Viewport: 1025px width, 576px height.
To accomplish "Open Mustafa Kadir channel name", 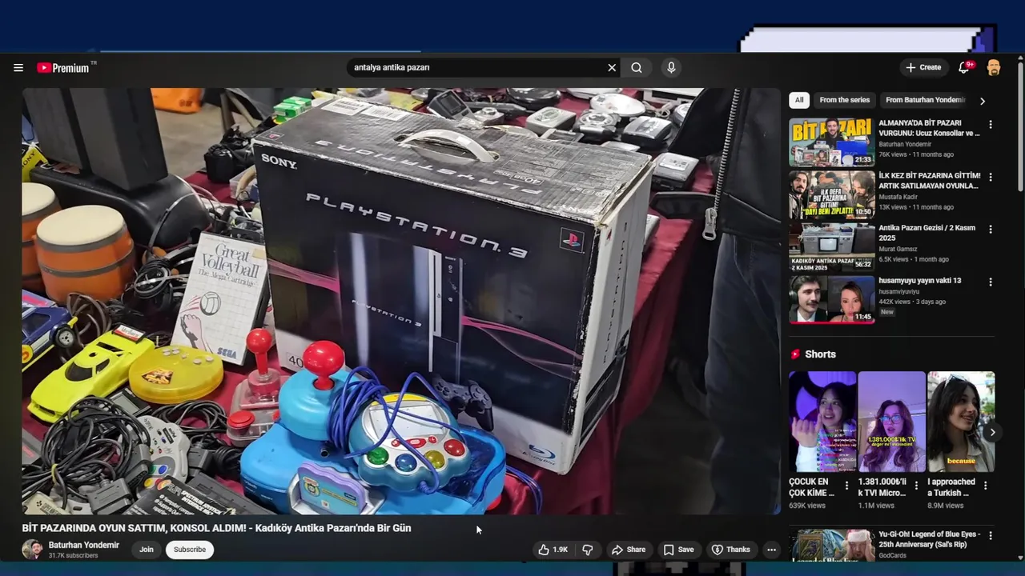I will 898,197.
